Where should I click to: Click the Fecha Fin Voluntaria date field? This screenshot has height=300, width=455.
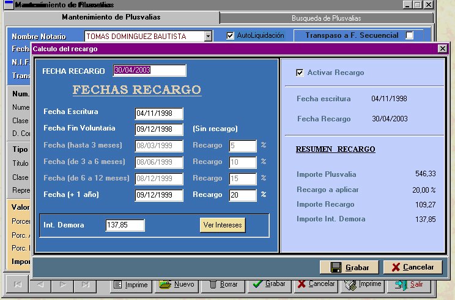point(159,129)
